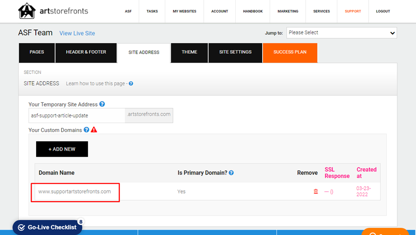
Task: Click the SSL Response column header
Action: pos(337,173)
